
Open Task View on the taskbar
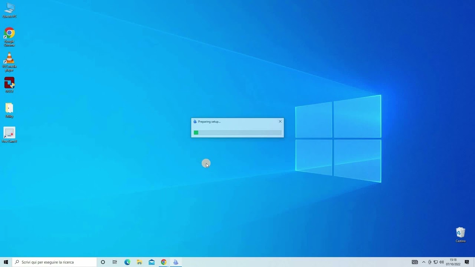pos(115,262)
